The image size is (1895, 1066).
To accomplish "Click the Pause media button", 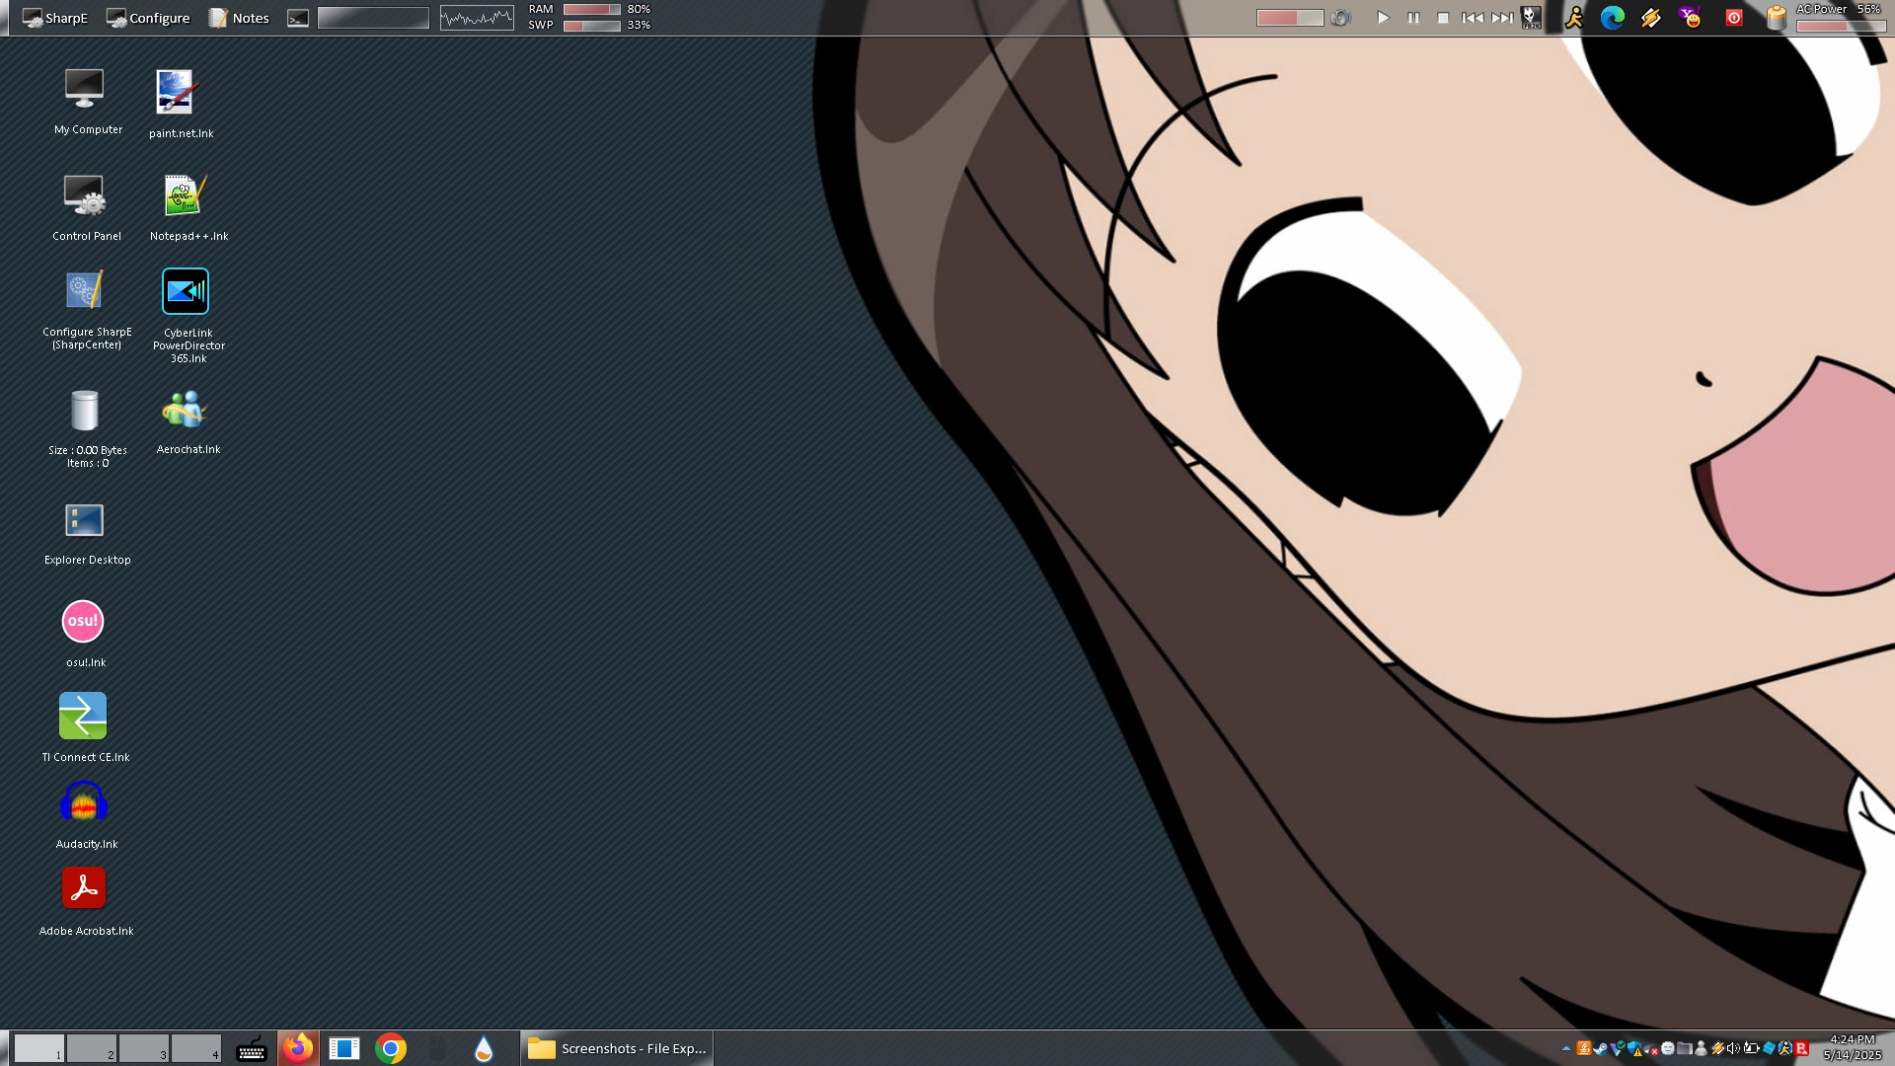I will [x=1413, y=18].
